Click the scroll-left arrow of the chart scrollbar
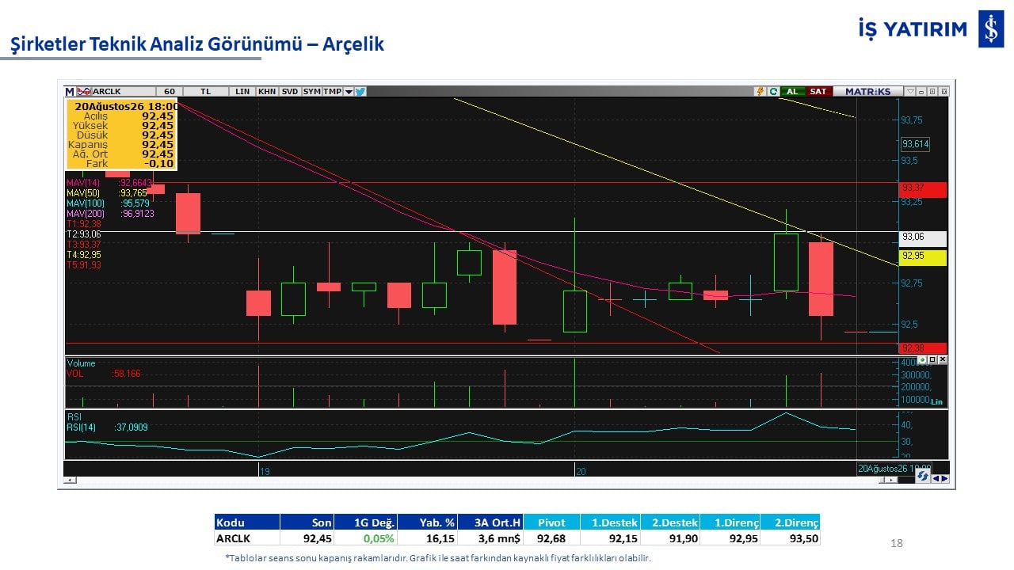 pos(70,481)
